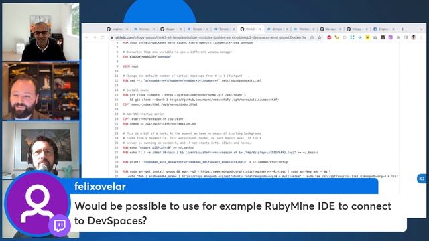The width and height of the screenshot is (429, 241).
Task: Close the active 'think3' tab
Action: coord(261,29)
